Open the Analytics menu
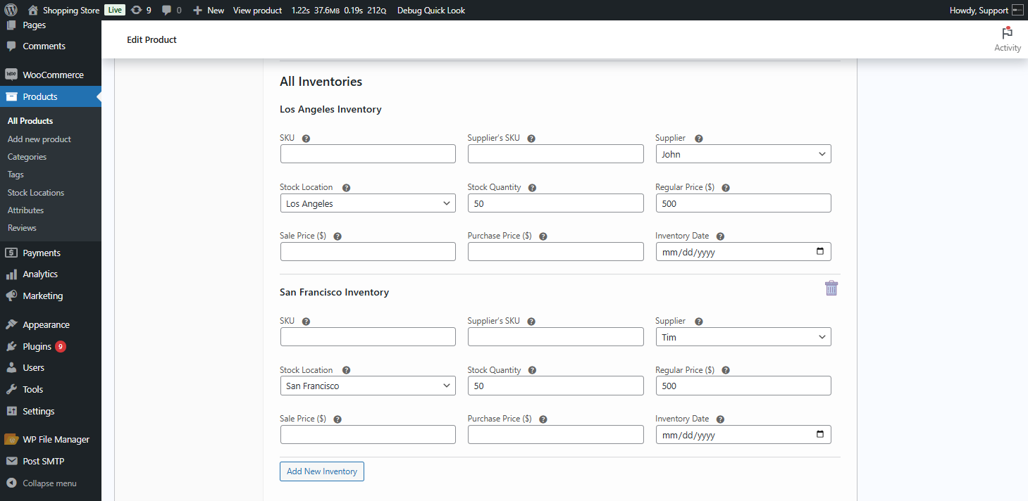The image size is (1028, 501). (x=51, y=274)
